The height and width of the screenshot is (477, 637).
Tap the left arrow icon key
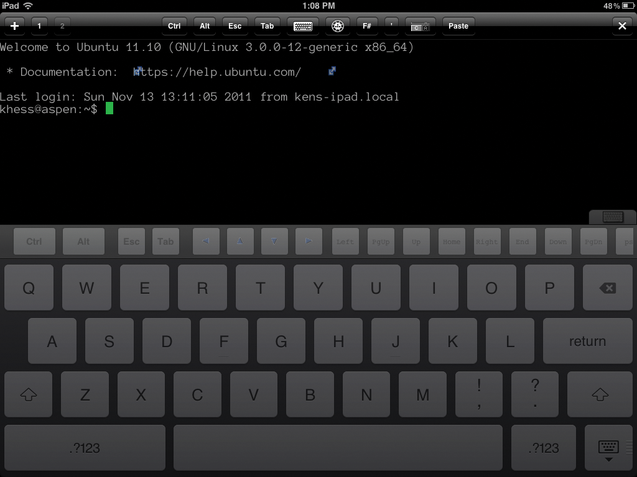206,242
